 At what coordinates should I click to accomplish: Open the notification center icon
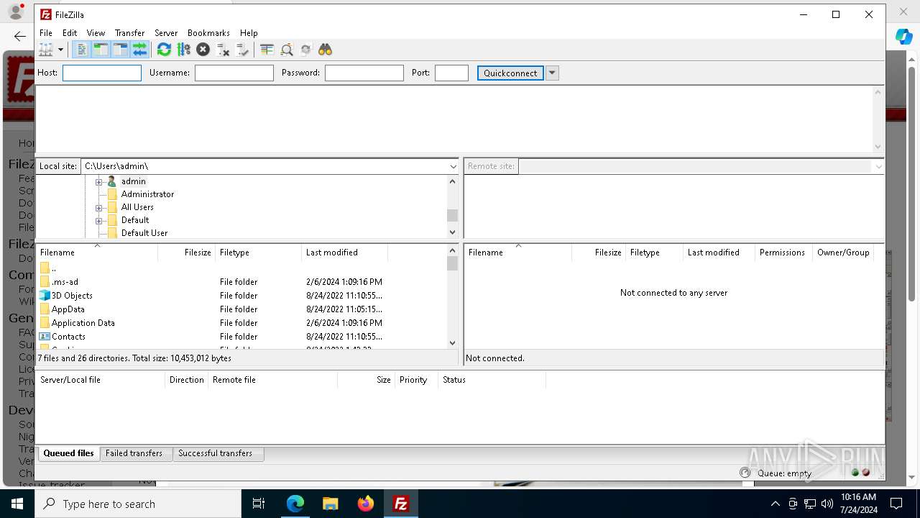click(x=896, y=504)
